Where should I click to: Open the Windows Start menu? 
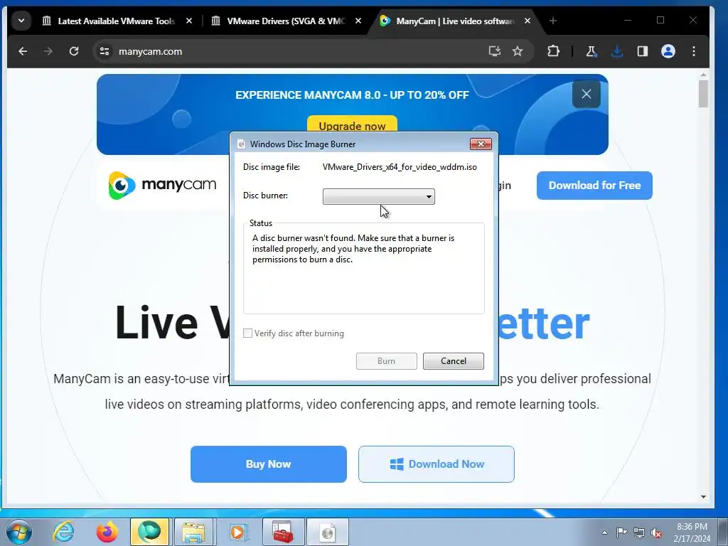[19, 532]
